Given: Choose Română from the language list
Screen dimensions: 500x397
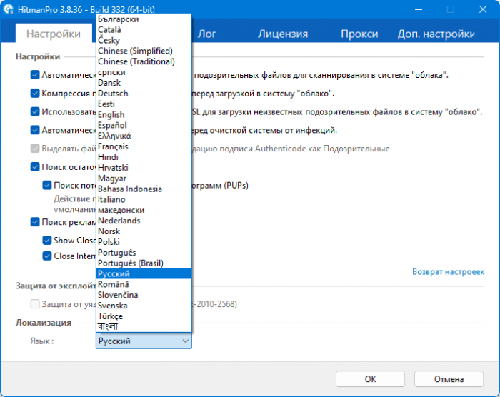Looking at the screenshot, I should (x=144, y=284).
